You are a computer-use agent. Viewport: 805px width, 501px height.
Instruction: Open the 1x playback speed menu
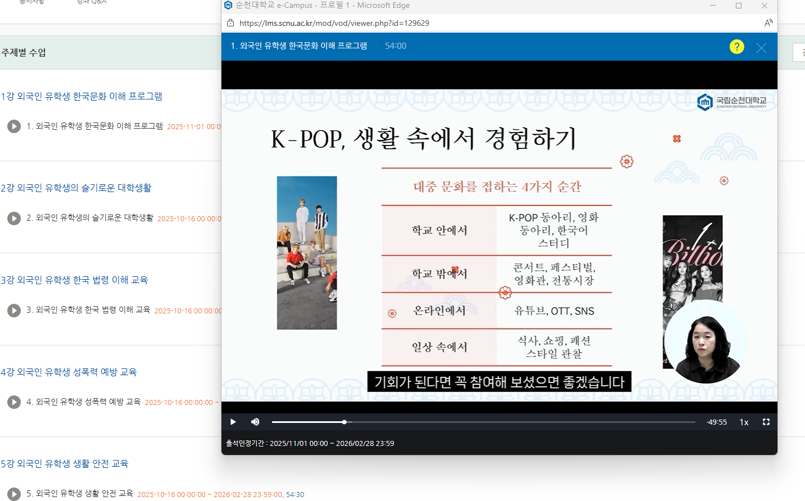tap(744, 422)
